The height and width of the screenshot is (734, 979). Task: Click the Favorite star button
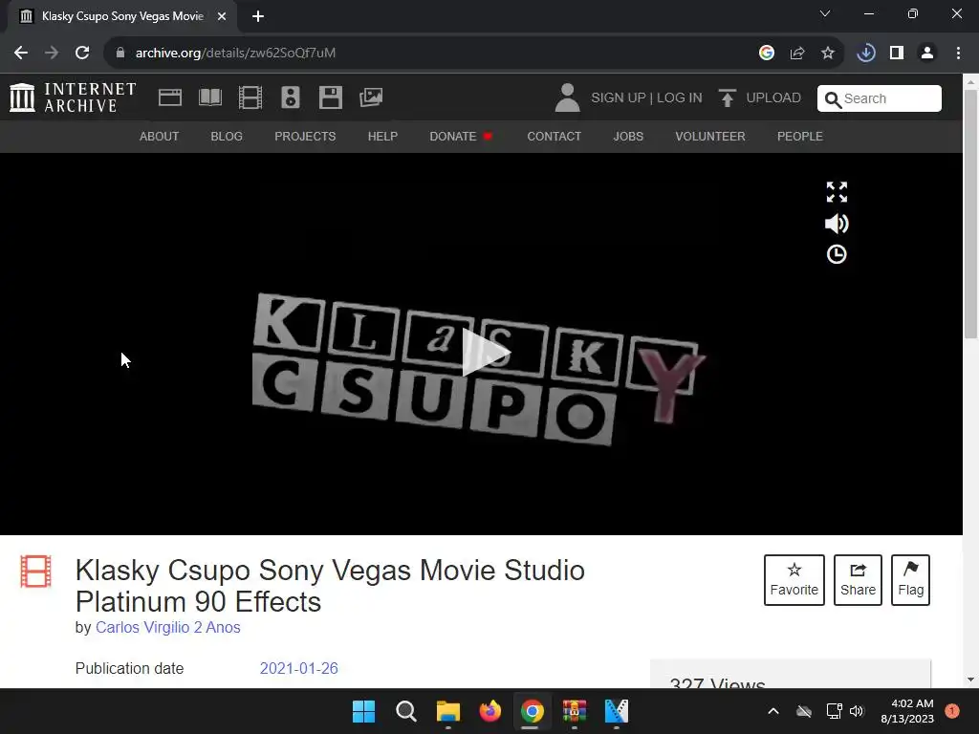coord(794,580)
